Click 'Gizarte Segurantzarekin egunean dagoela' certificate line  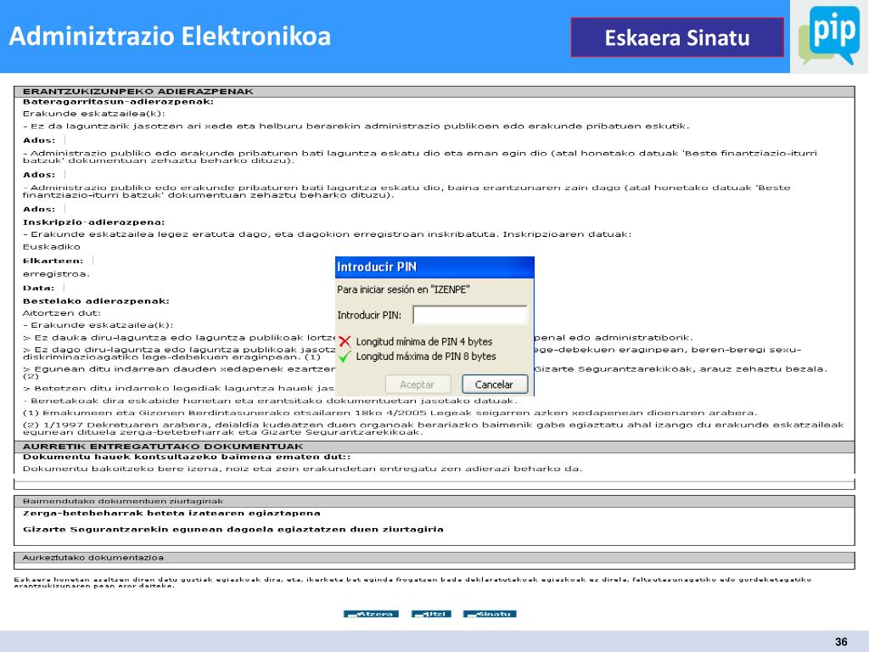click(x=233, y=530)
